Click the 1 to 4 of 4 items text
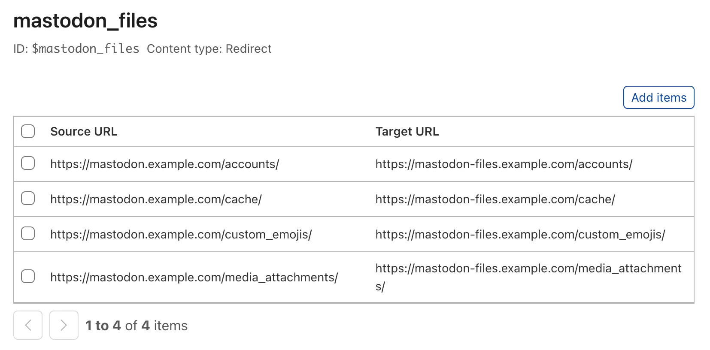The width and height of the screenshot is (710, 350). click(x=137, y=325)
